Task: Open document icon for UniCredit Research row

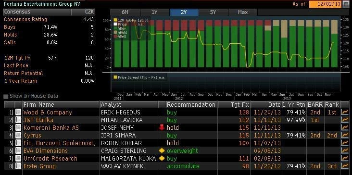Action: (x=18, y=158)
